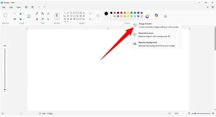Open the Layers panel icon
The width and height of the screenshot is (216, 117).
166,16
